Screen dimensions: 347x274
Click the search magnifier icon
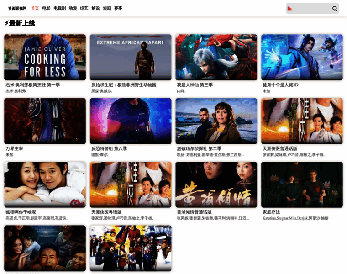[x=335, y=8]
